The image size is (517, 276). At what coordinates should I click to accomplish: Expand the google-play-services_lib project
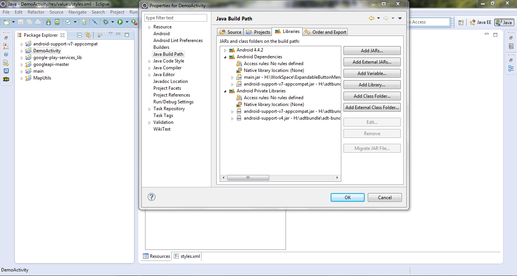coord(22,58)
